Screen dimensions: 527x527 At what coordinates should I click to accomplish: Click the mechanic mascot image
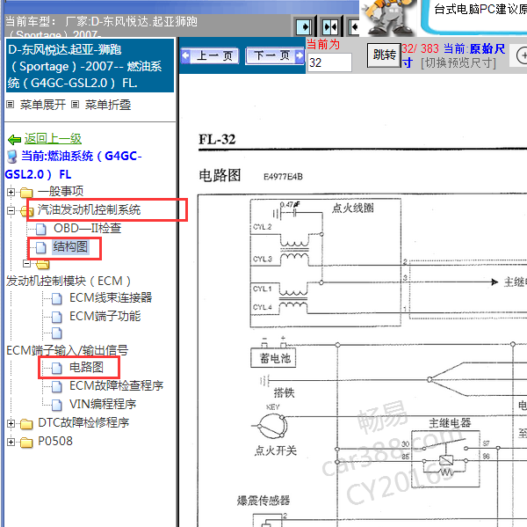[x=388, y=18]
